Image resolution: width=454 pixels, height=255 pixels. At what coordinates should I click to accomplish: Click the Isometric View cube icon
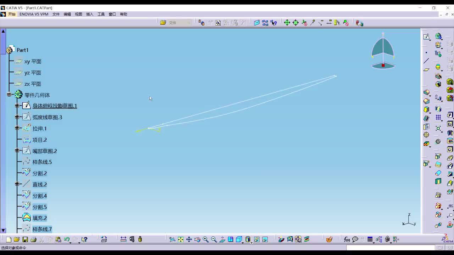click(239, 239)
